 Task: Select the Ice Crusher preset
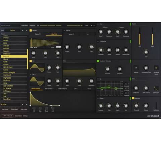(x=14, y=86)
